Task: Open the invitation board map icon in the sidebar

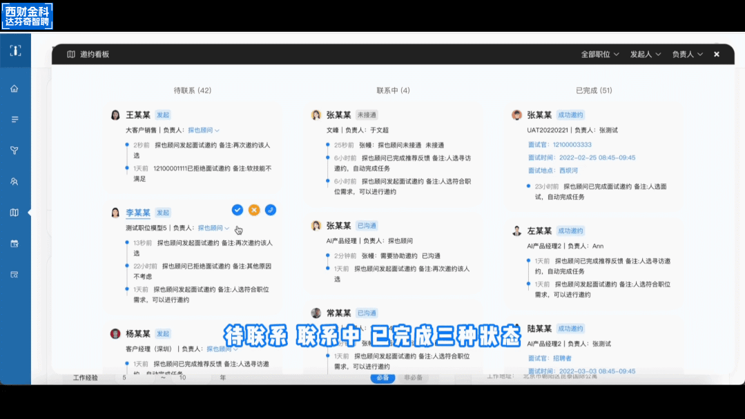Action: (14, 213)
